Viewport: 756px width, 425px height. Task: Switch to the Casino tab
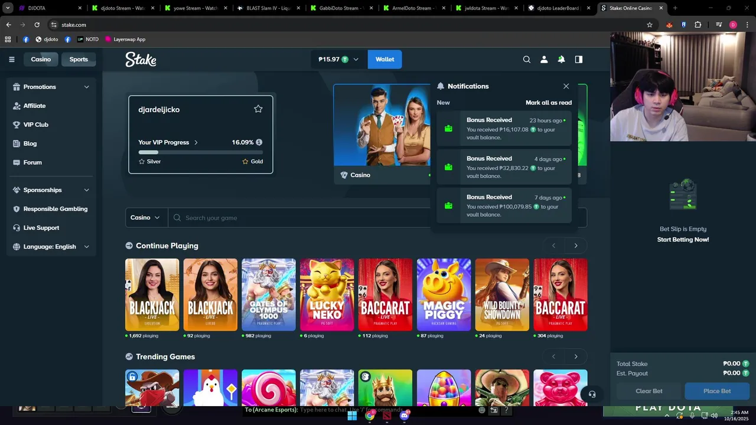[x=41, y=59]
